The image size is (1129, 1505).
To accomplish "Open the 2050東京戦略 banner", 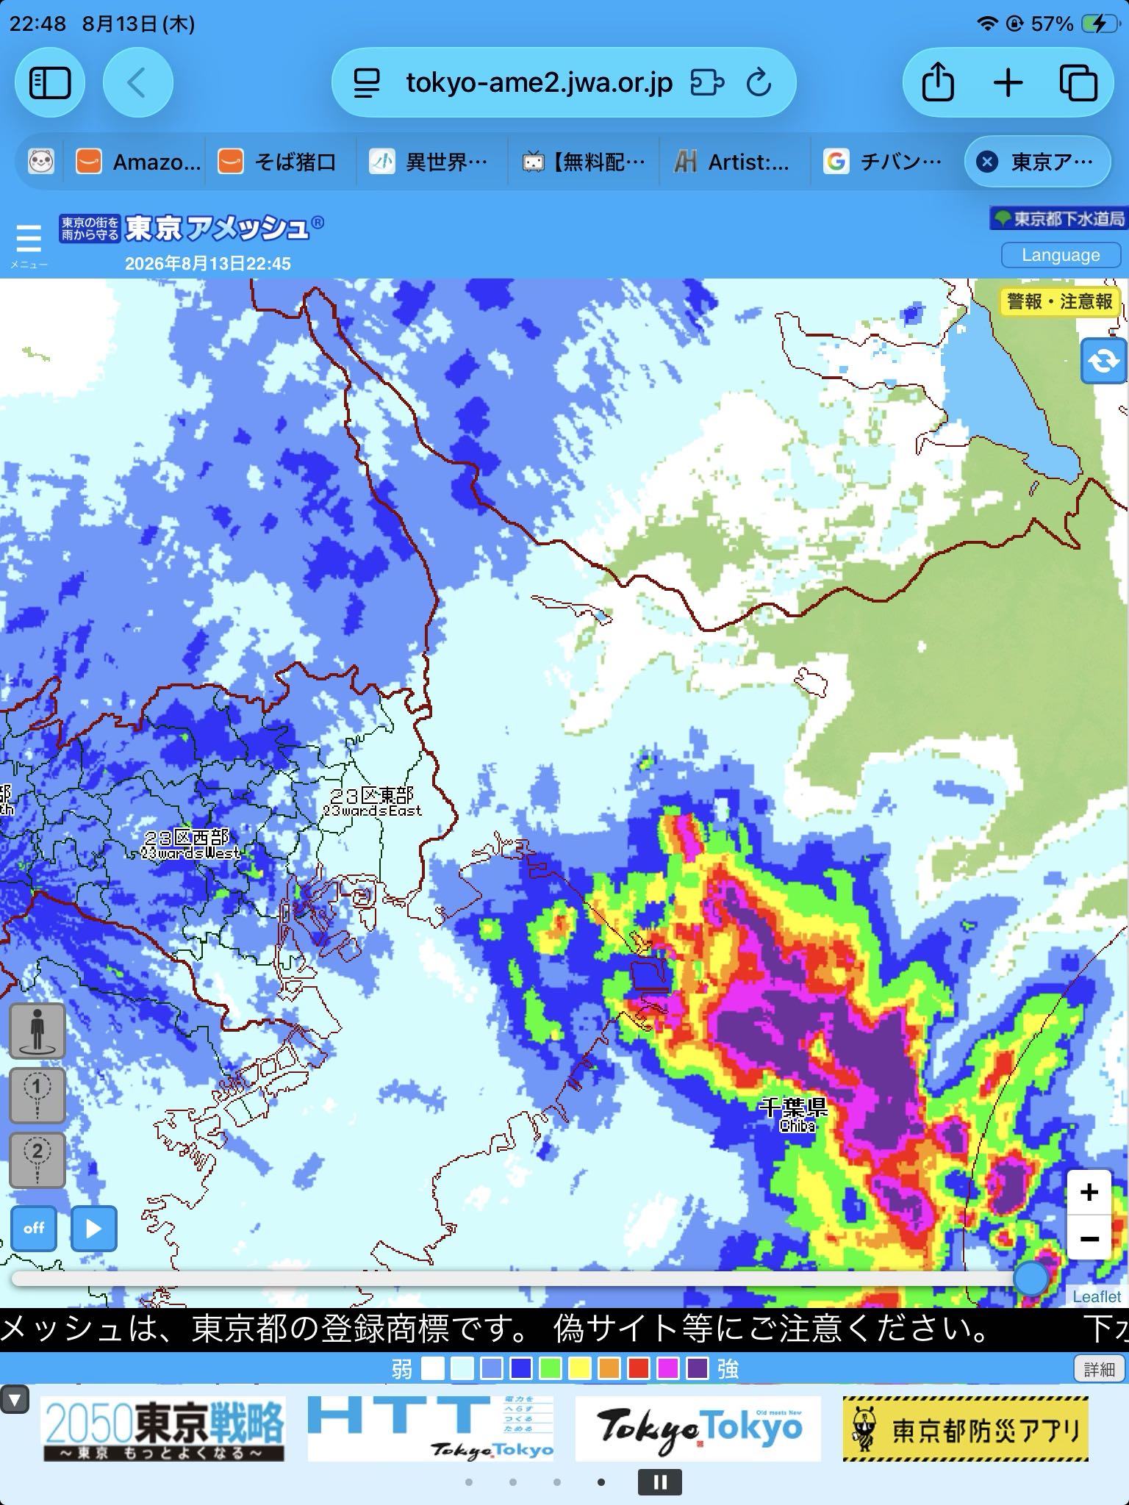I will click(x=164, y=1430).
